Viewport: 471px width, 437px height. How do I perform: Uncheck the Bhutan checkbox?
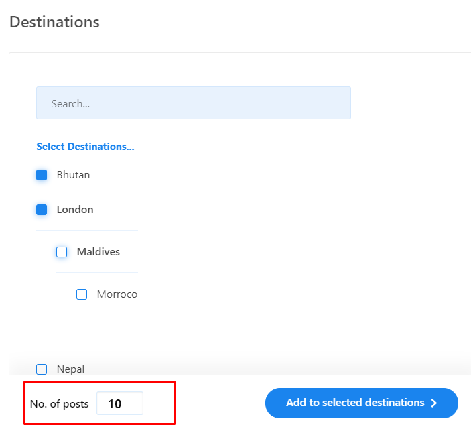42,175
